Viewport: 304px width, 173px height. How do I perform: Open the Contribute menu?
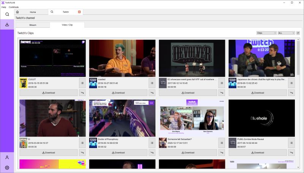point(14,7)
